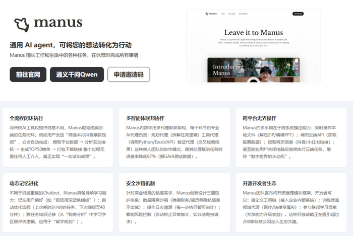Click the Leave it to Manus heading

click(x=254, y=33)
